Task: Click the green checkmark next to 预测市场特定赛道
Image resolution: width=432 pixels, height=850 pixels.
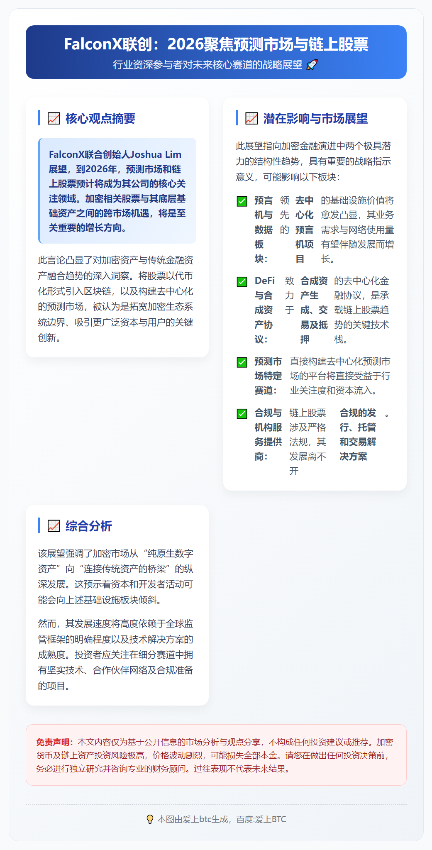Action: point(242,362)
